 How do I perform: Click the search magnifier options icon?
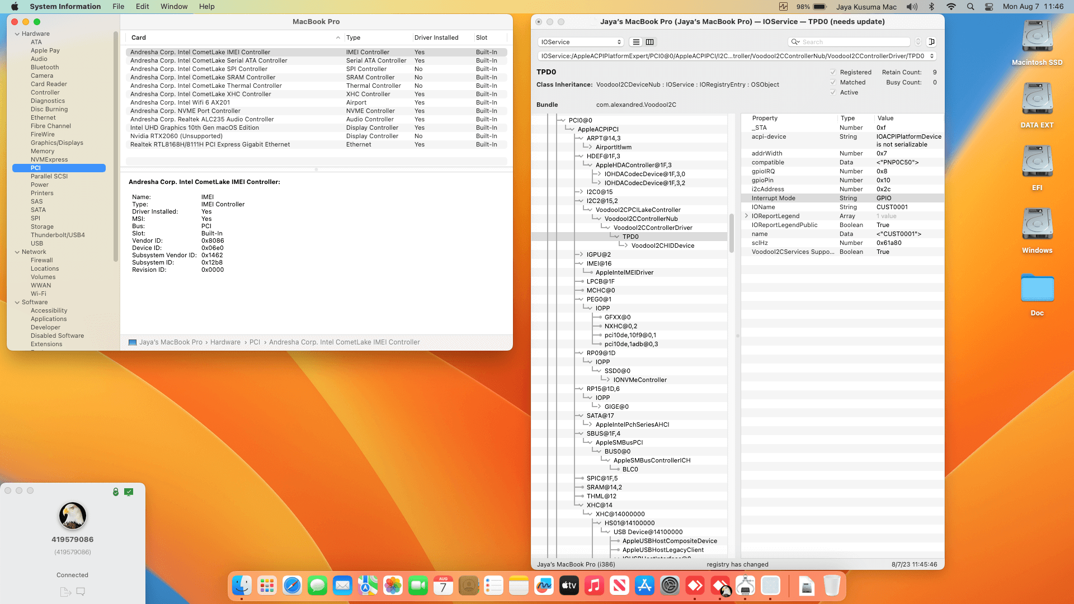[x=795, y=42]
